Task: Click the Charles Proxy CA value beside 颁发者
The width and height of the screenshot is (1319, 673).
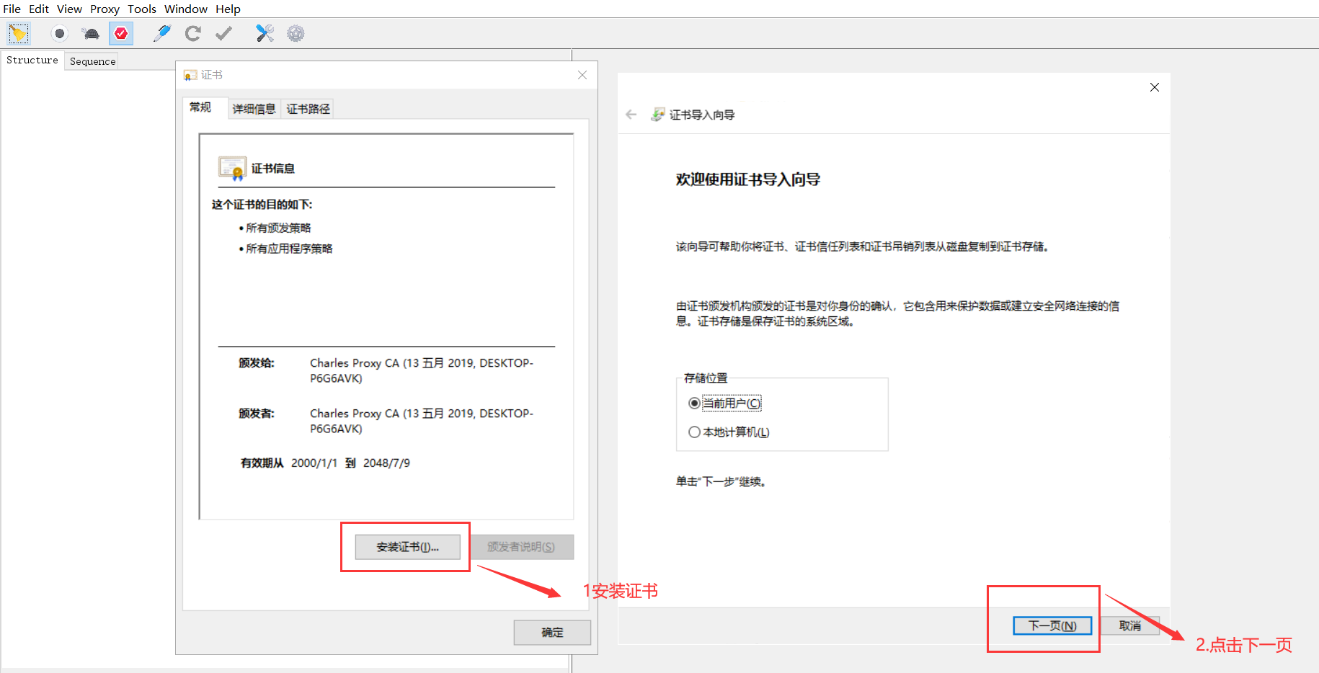Action: point(422,421)
